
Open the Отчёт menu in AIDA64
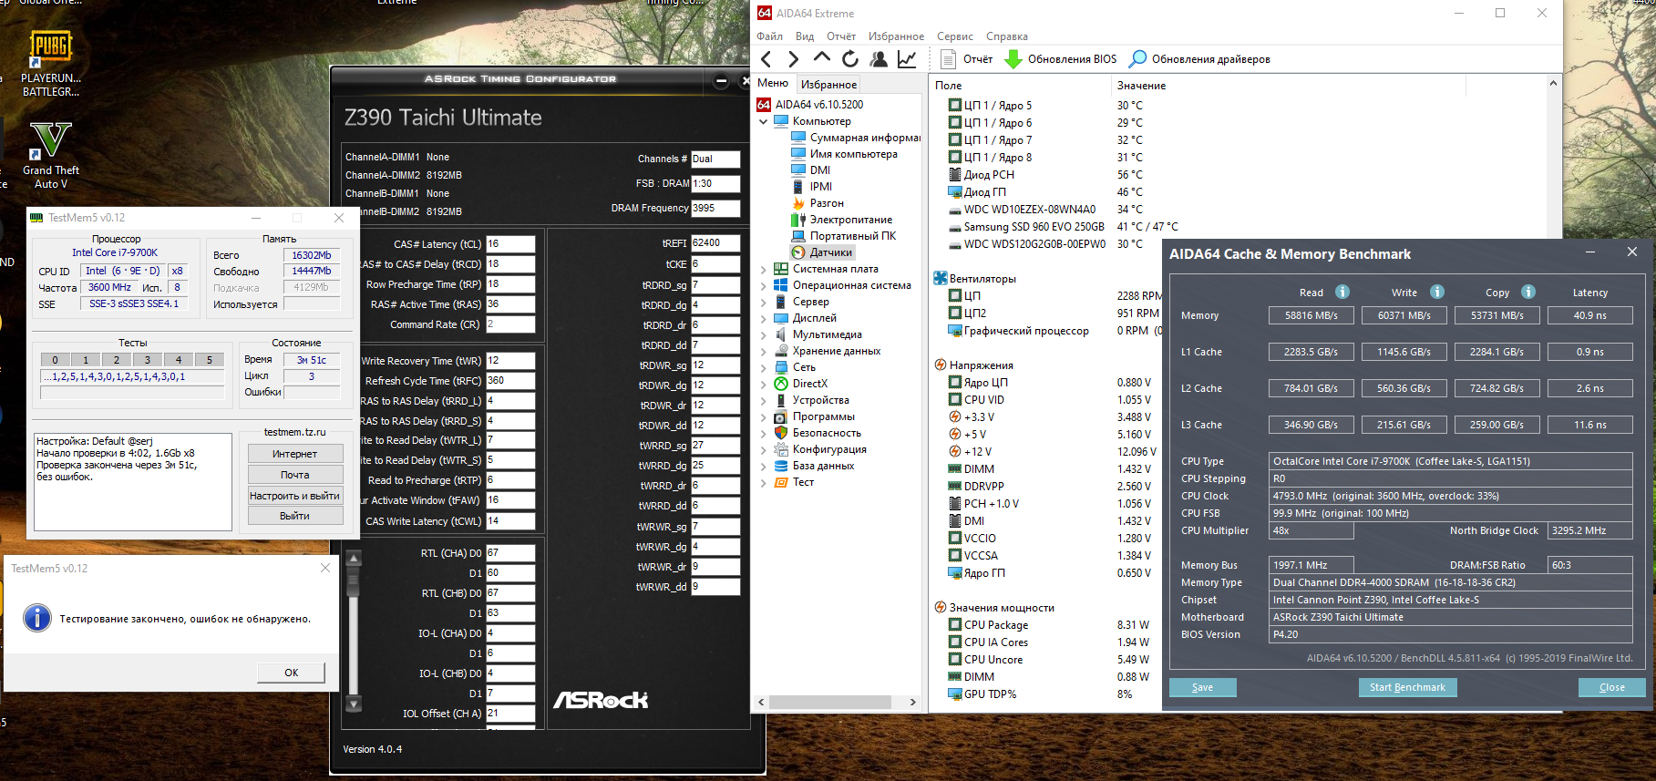[x=841, y=36]
